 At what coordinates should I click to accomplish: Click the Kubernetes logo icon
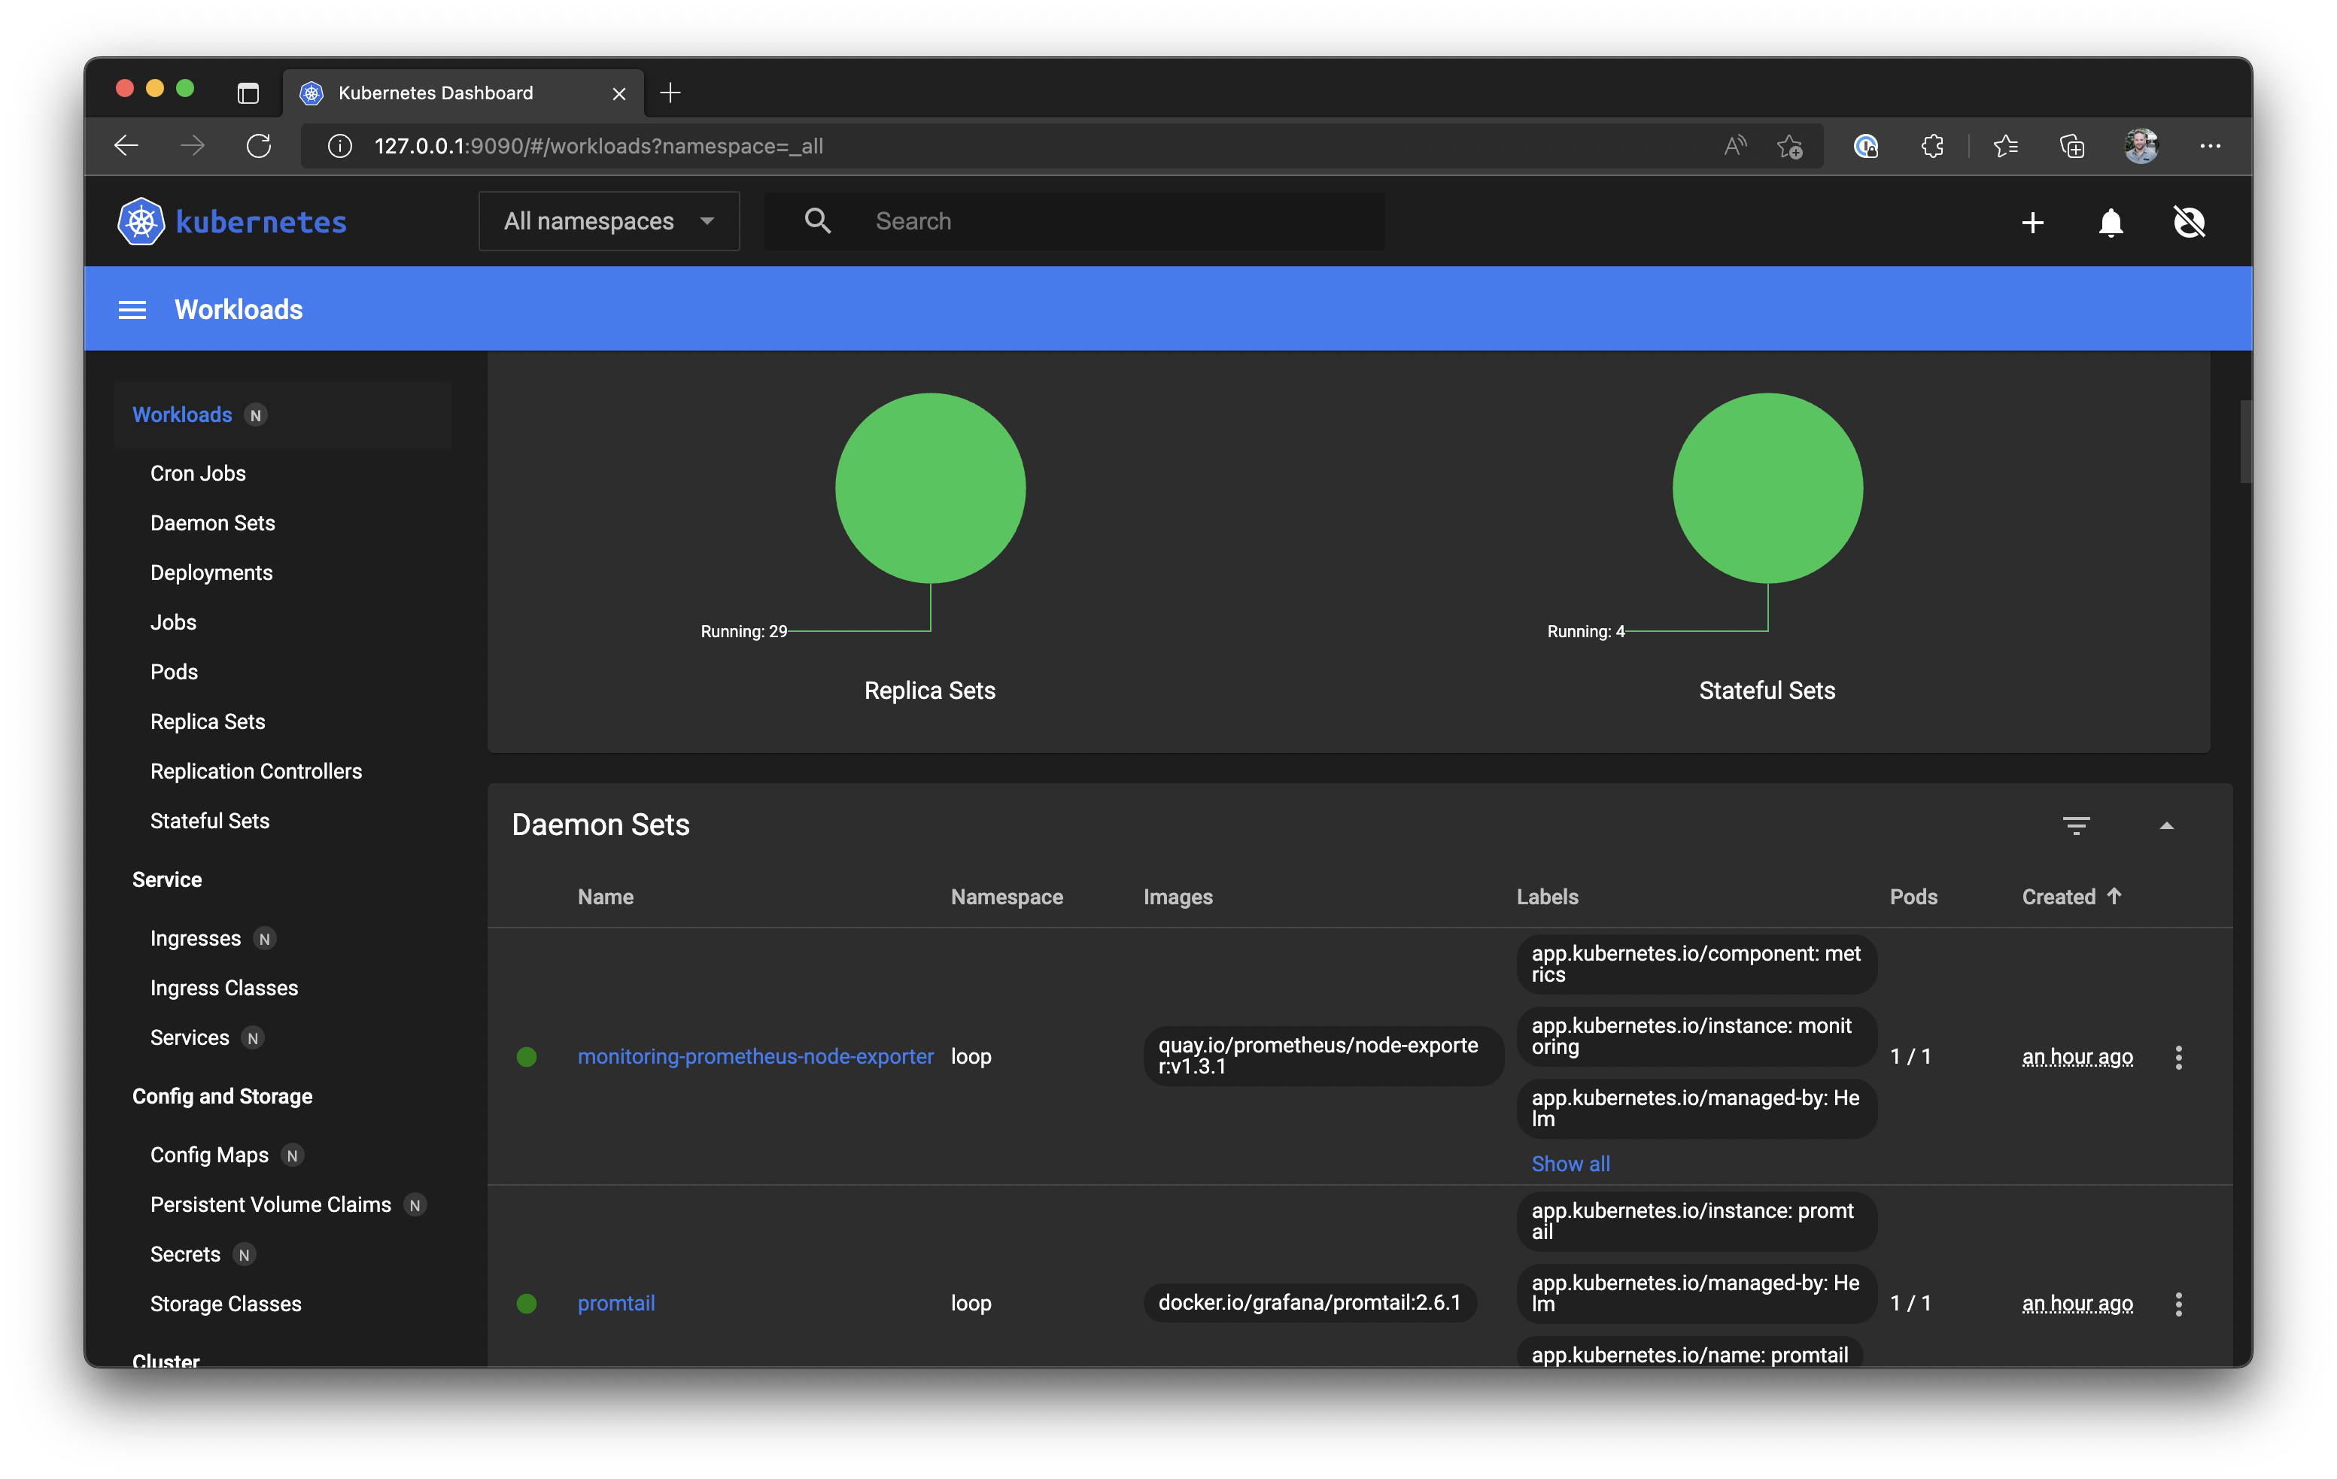click(141, 221)
